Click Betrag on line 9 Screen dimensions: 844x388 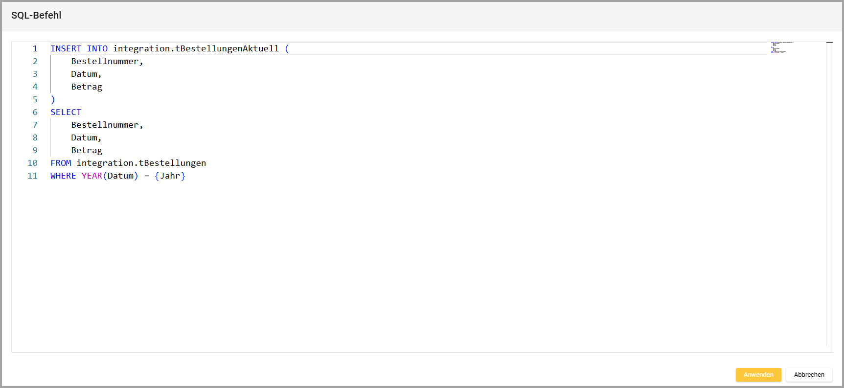[x=87, y=150]
